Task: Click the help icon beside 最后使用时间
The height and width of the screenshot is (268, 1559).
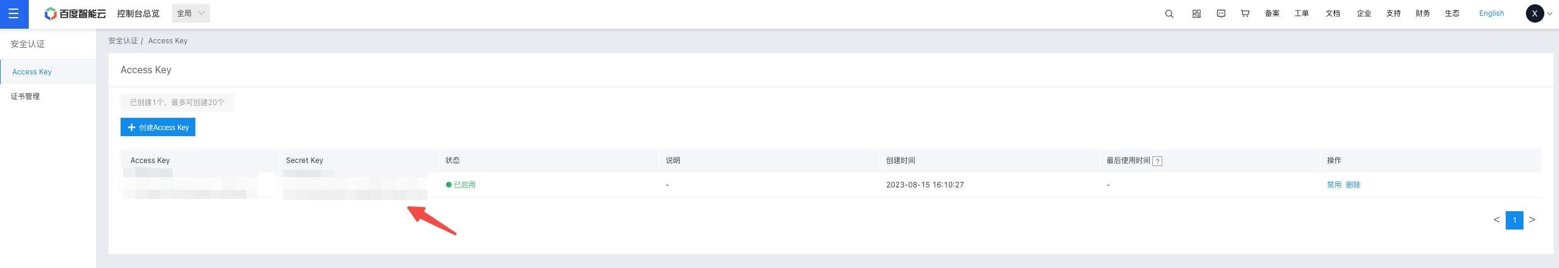Action: (x=1157, y=161)
